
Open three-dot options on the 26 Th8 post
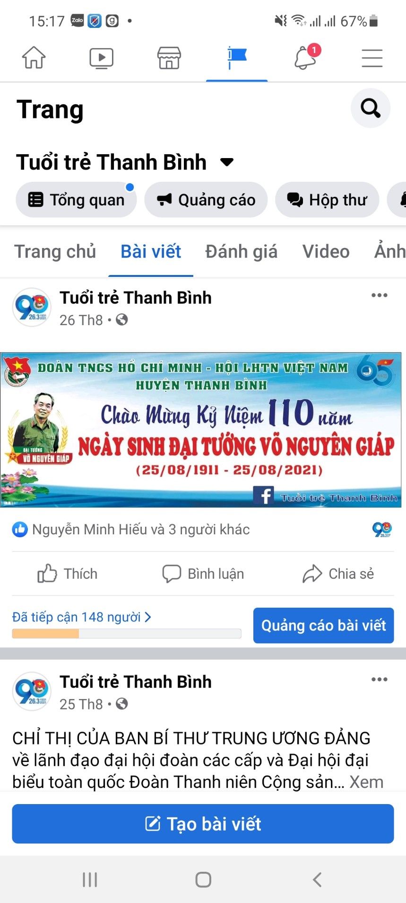pyautogui.click(x=379, y=295)
